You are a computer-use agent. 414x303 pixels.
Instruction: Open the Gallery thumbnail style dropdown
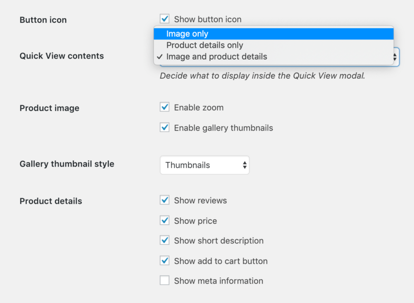pyautogui.click(x=204, y=165)
